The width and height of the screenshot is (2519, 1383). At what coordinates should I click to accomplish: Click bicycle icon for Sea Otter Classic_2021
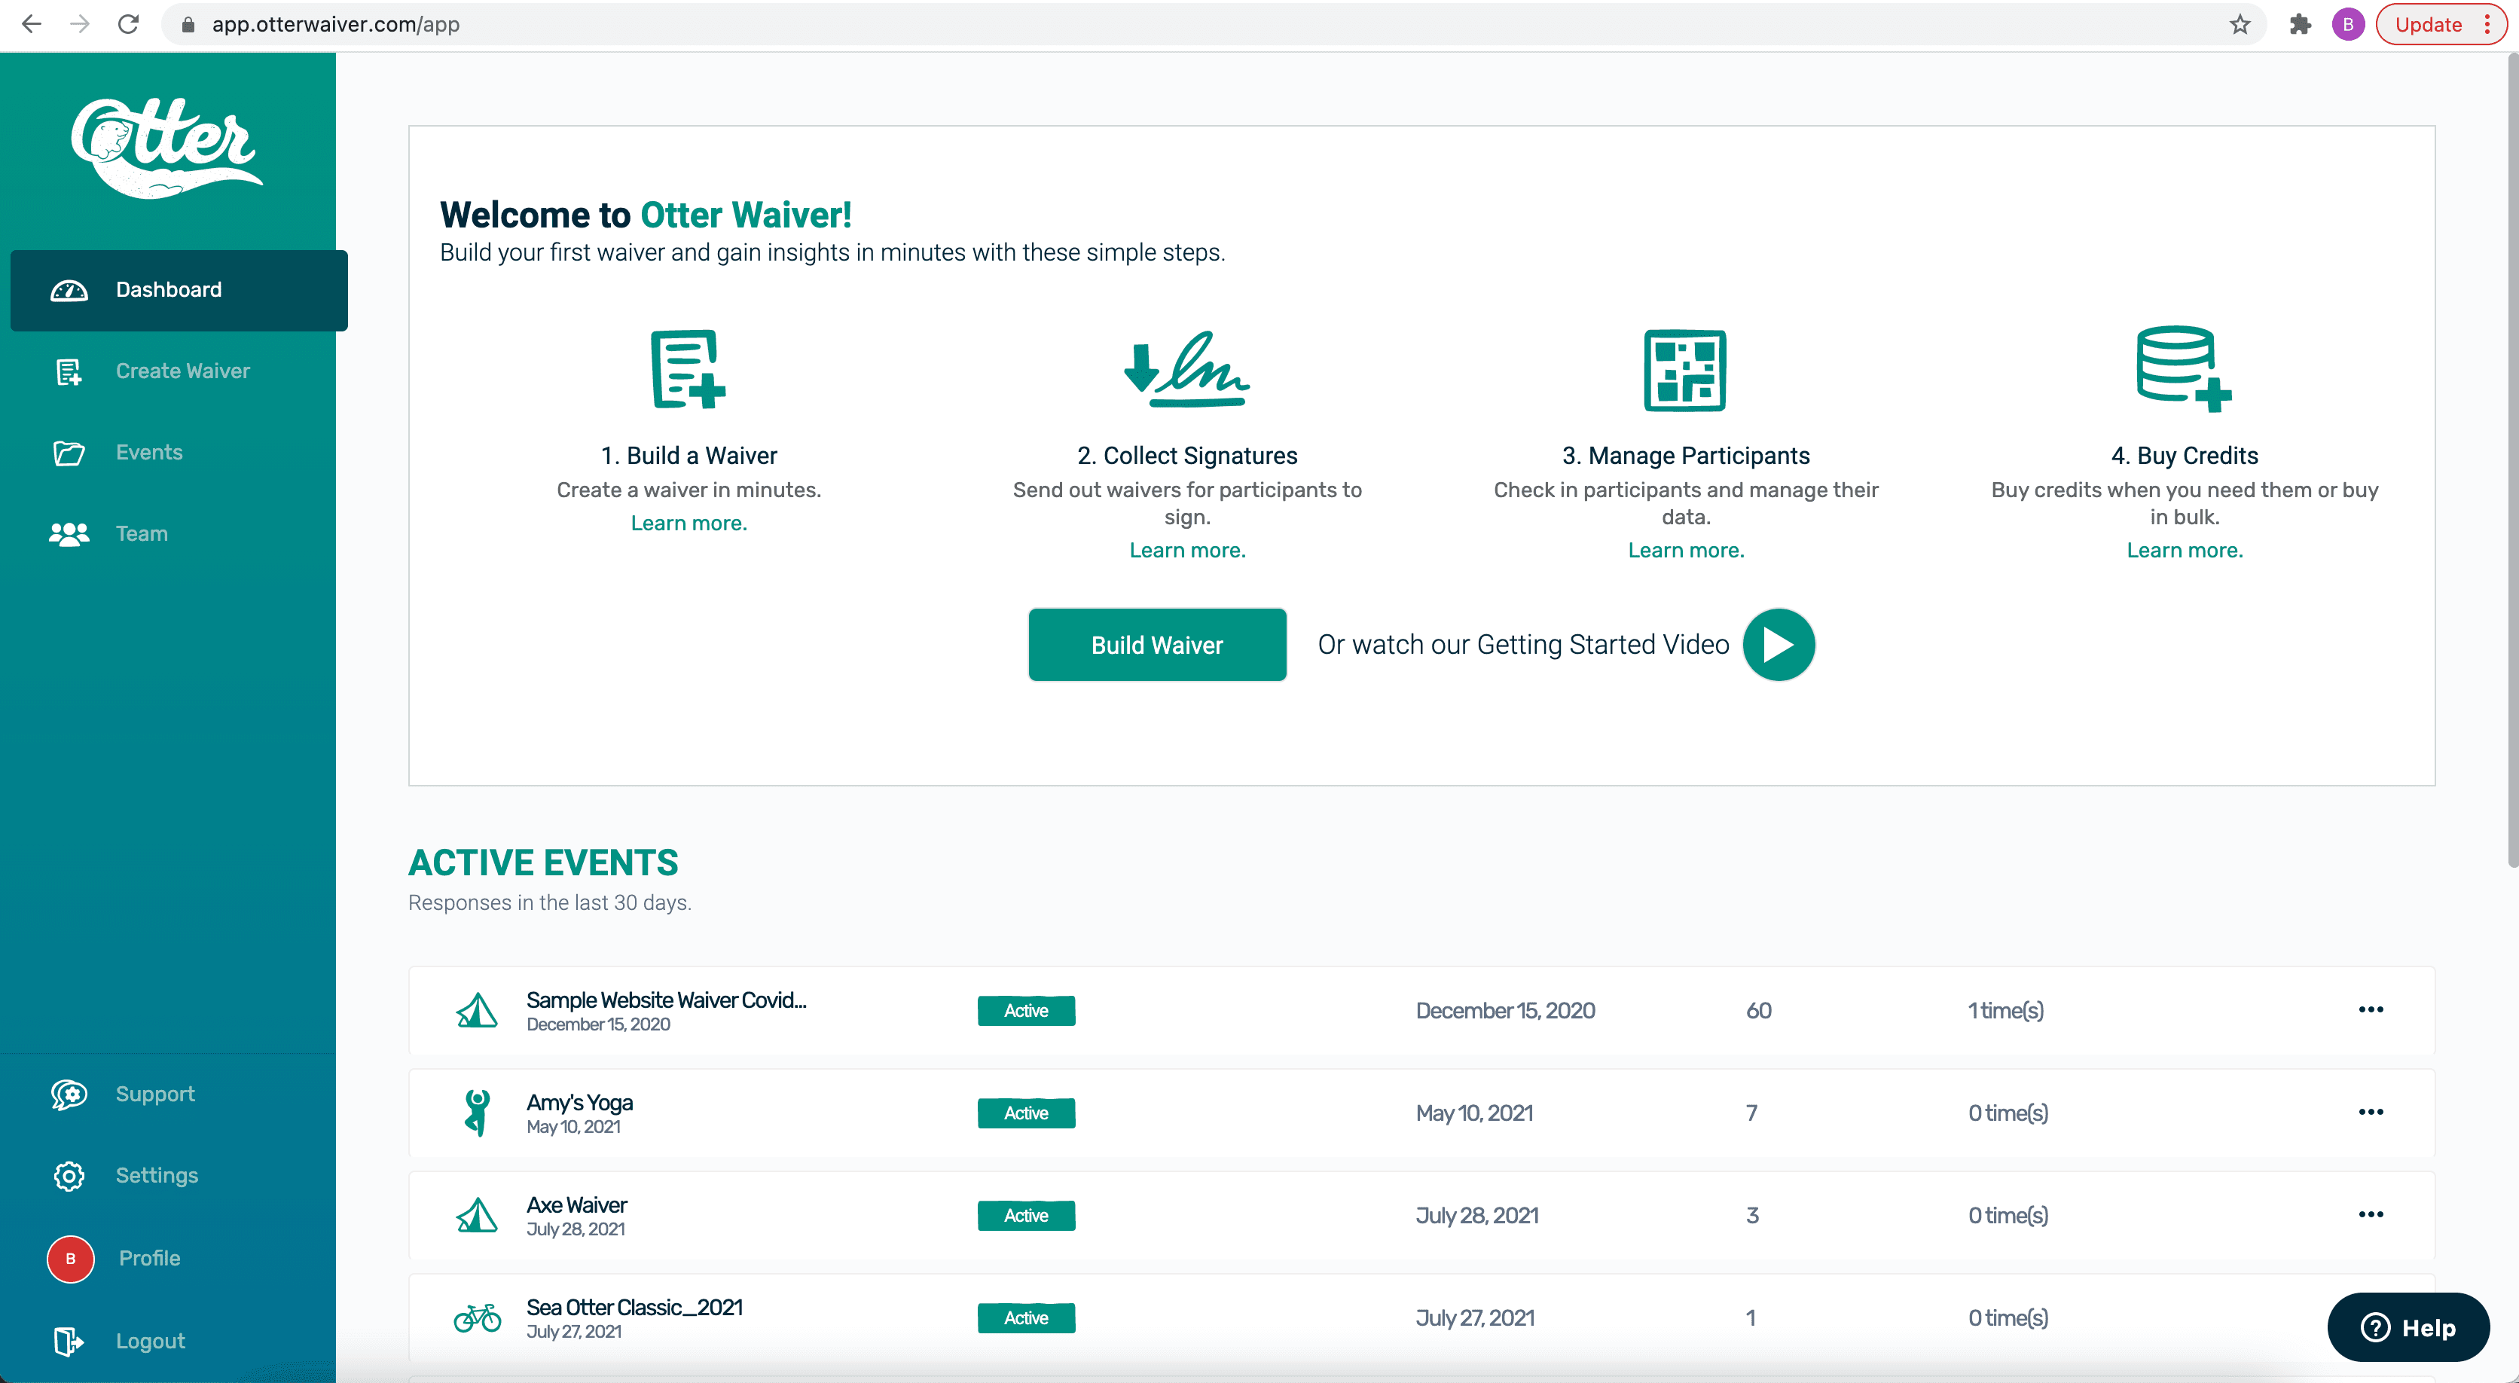(477, 1318)
